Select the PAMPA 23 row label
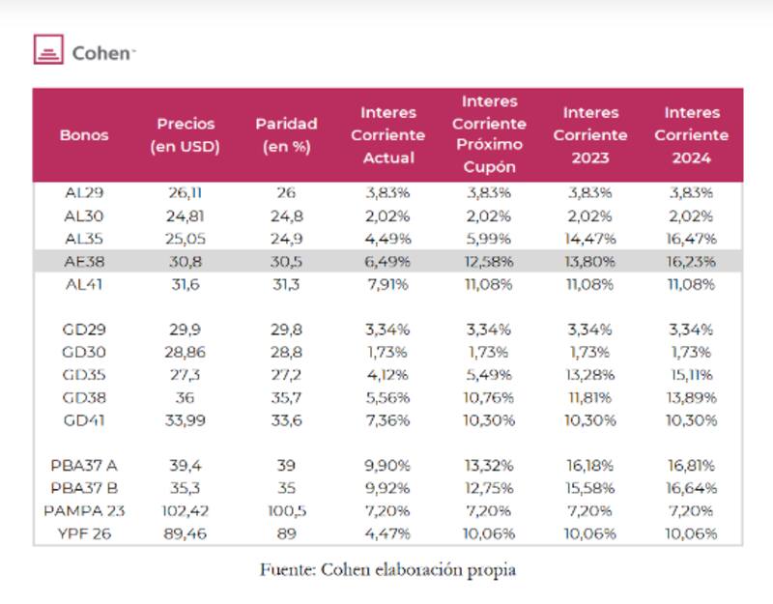The image size is (773, 604). coord(84,511)
